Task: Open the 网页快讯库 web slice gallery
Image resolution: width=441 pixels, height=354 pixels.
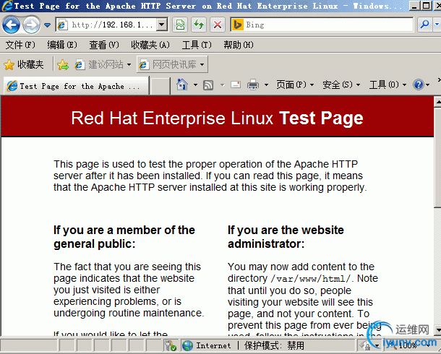Action: tap(172, 64)
